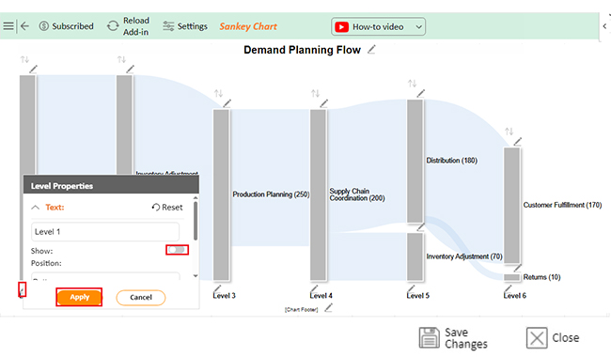The image size is (611, 357).
Task: Click the Reload Add-in circular arrows
Action: point(113,26)
